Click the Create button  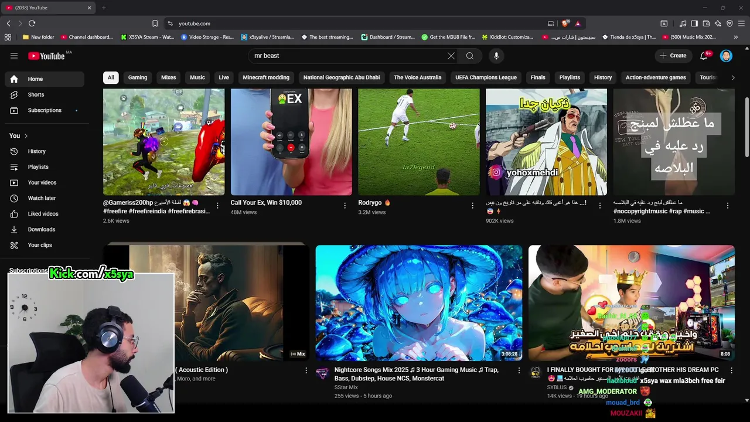(x=673, y=56)
